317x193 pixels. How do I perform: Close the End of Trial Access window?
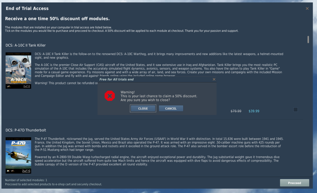tap(307, 9)
